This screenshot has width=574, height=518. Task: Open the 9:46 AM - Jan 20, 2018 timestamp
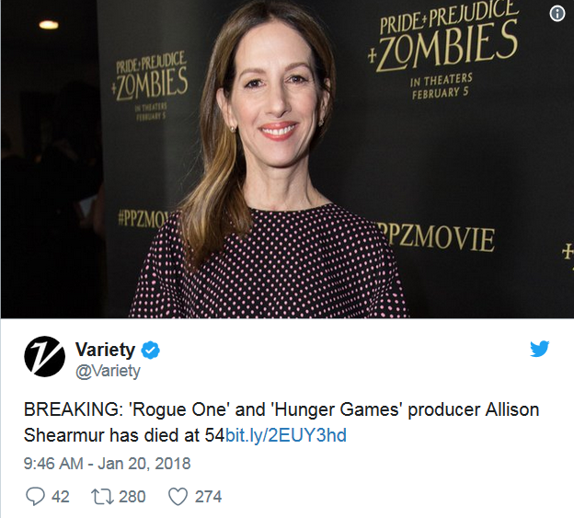pyautogui.click(x=108, y=464)
